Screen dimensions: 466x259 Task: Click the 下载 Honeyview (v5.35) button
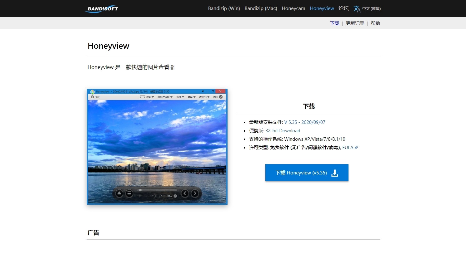coord(307,173)
